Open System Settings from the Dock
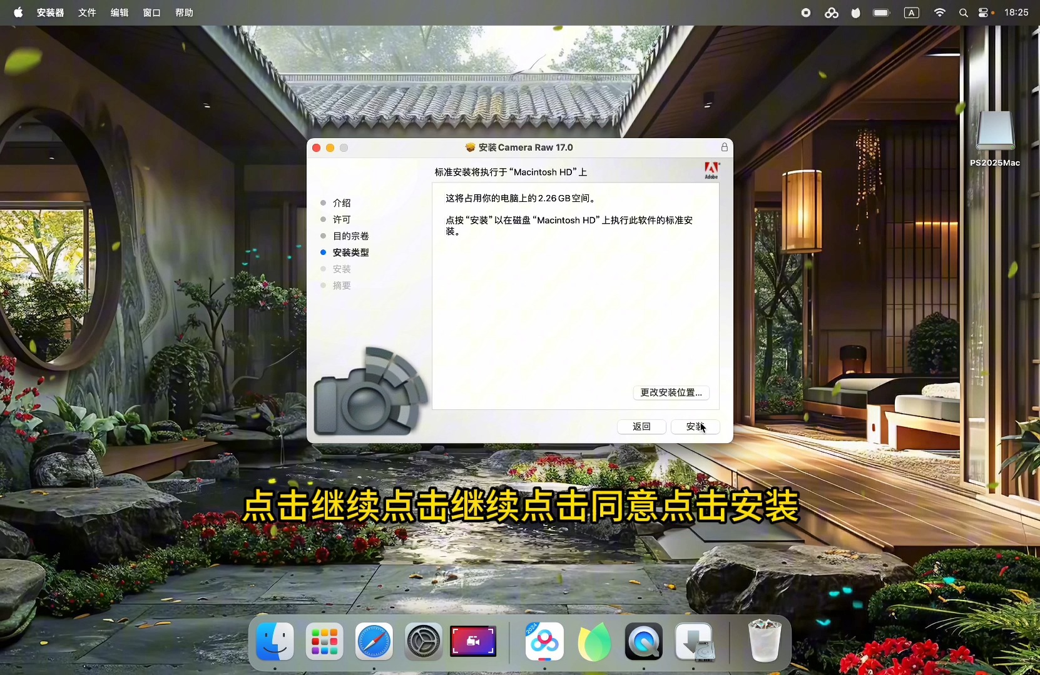The image size is (1040, 675). point(424,641)
